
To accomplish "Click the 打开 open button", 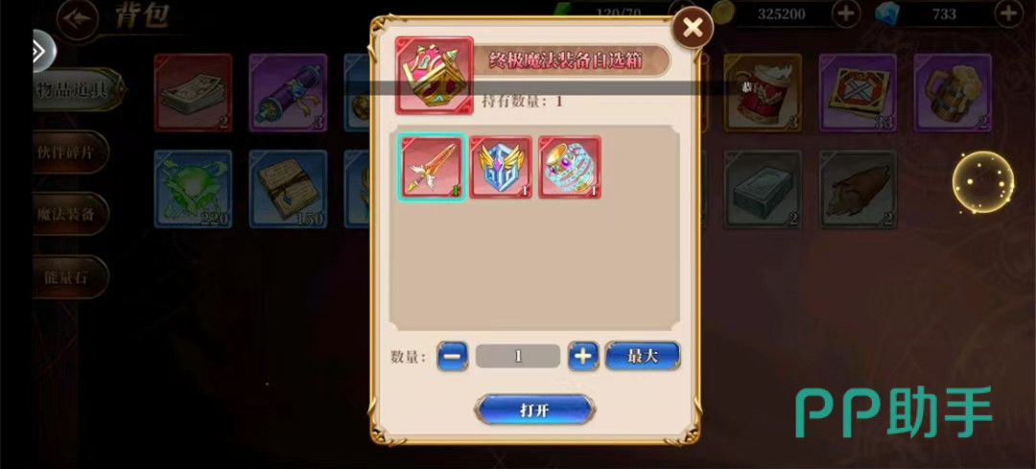I will point(534,410).
